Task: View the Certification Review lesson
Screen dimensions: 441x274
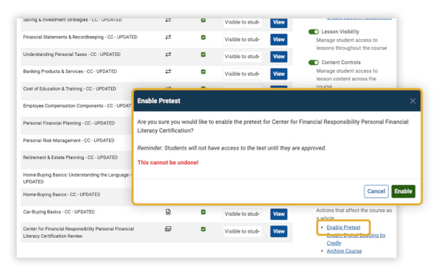Action: pos(279,231)
